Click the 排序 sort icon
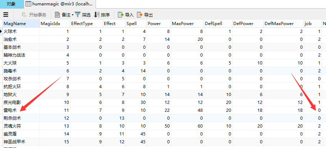 click(x=96, y=15)
